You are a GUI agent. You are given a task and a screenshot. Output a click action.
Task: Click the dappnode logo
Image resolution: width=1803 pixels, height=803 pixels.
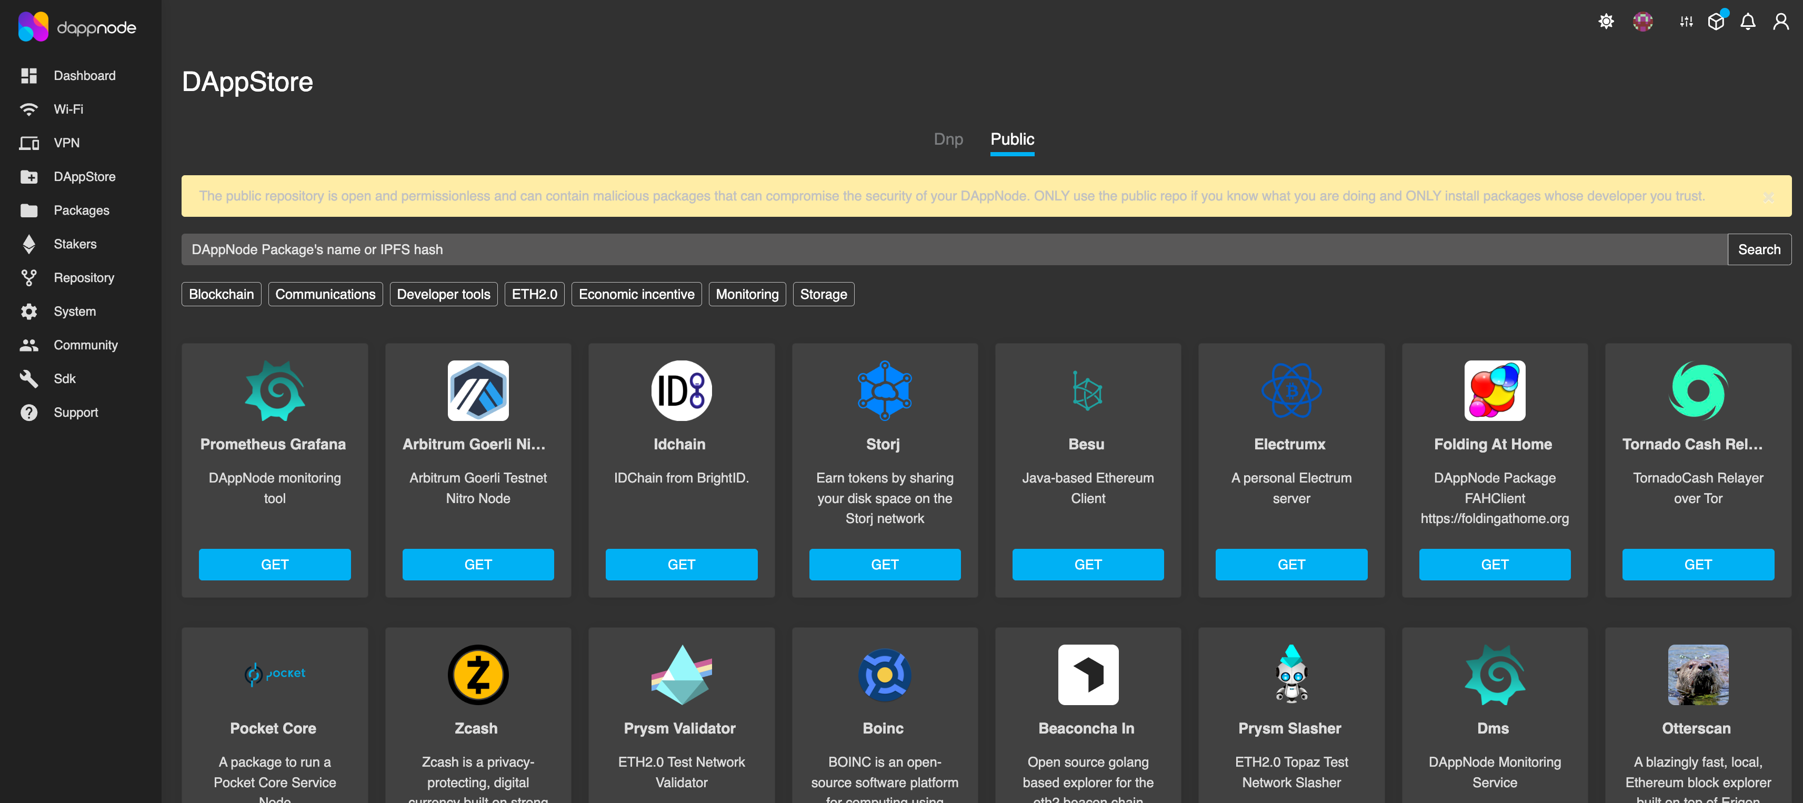click(77, 27)
